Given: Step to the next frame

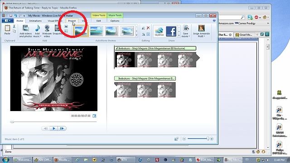Looking at the screenshot, I should [62, 128].
